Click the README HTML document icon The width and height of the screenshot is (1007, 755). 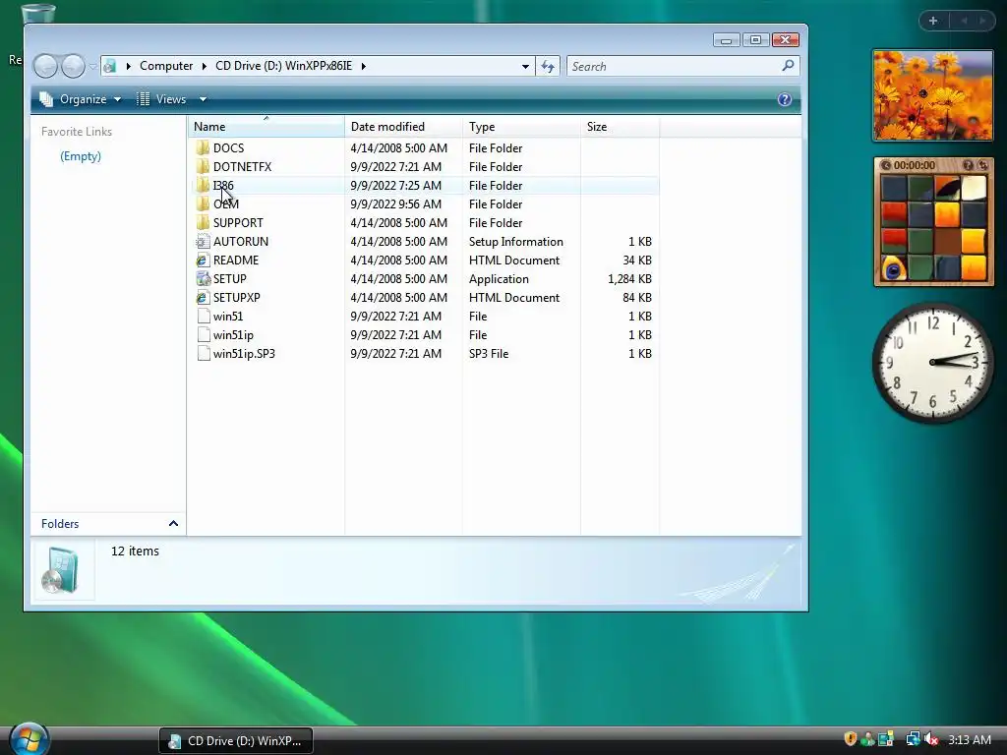pos(203,260)
